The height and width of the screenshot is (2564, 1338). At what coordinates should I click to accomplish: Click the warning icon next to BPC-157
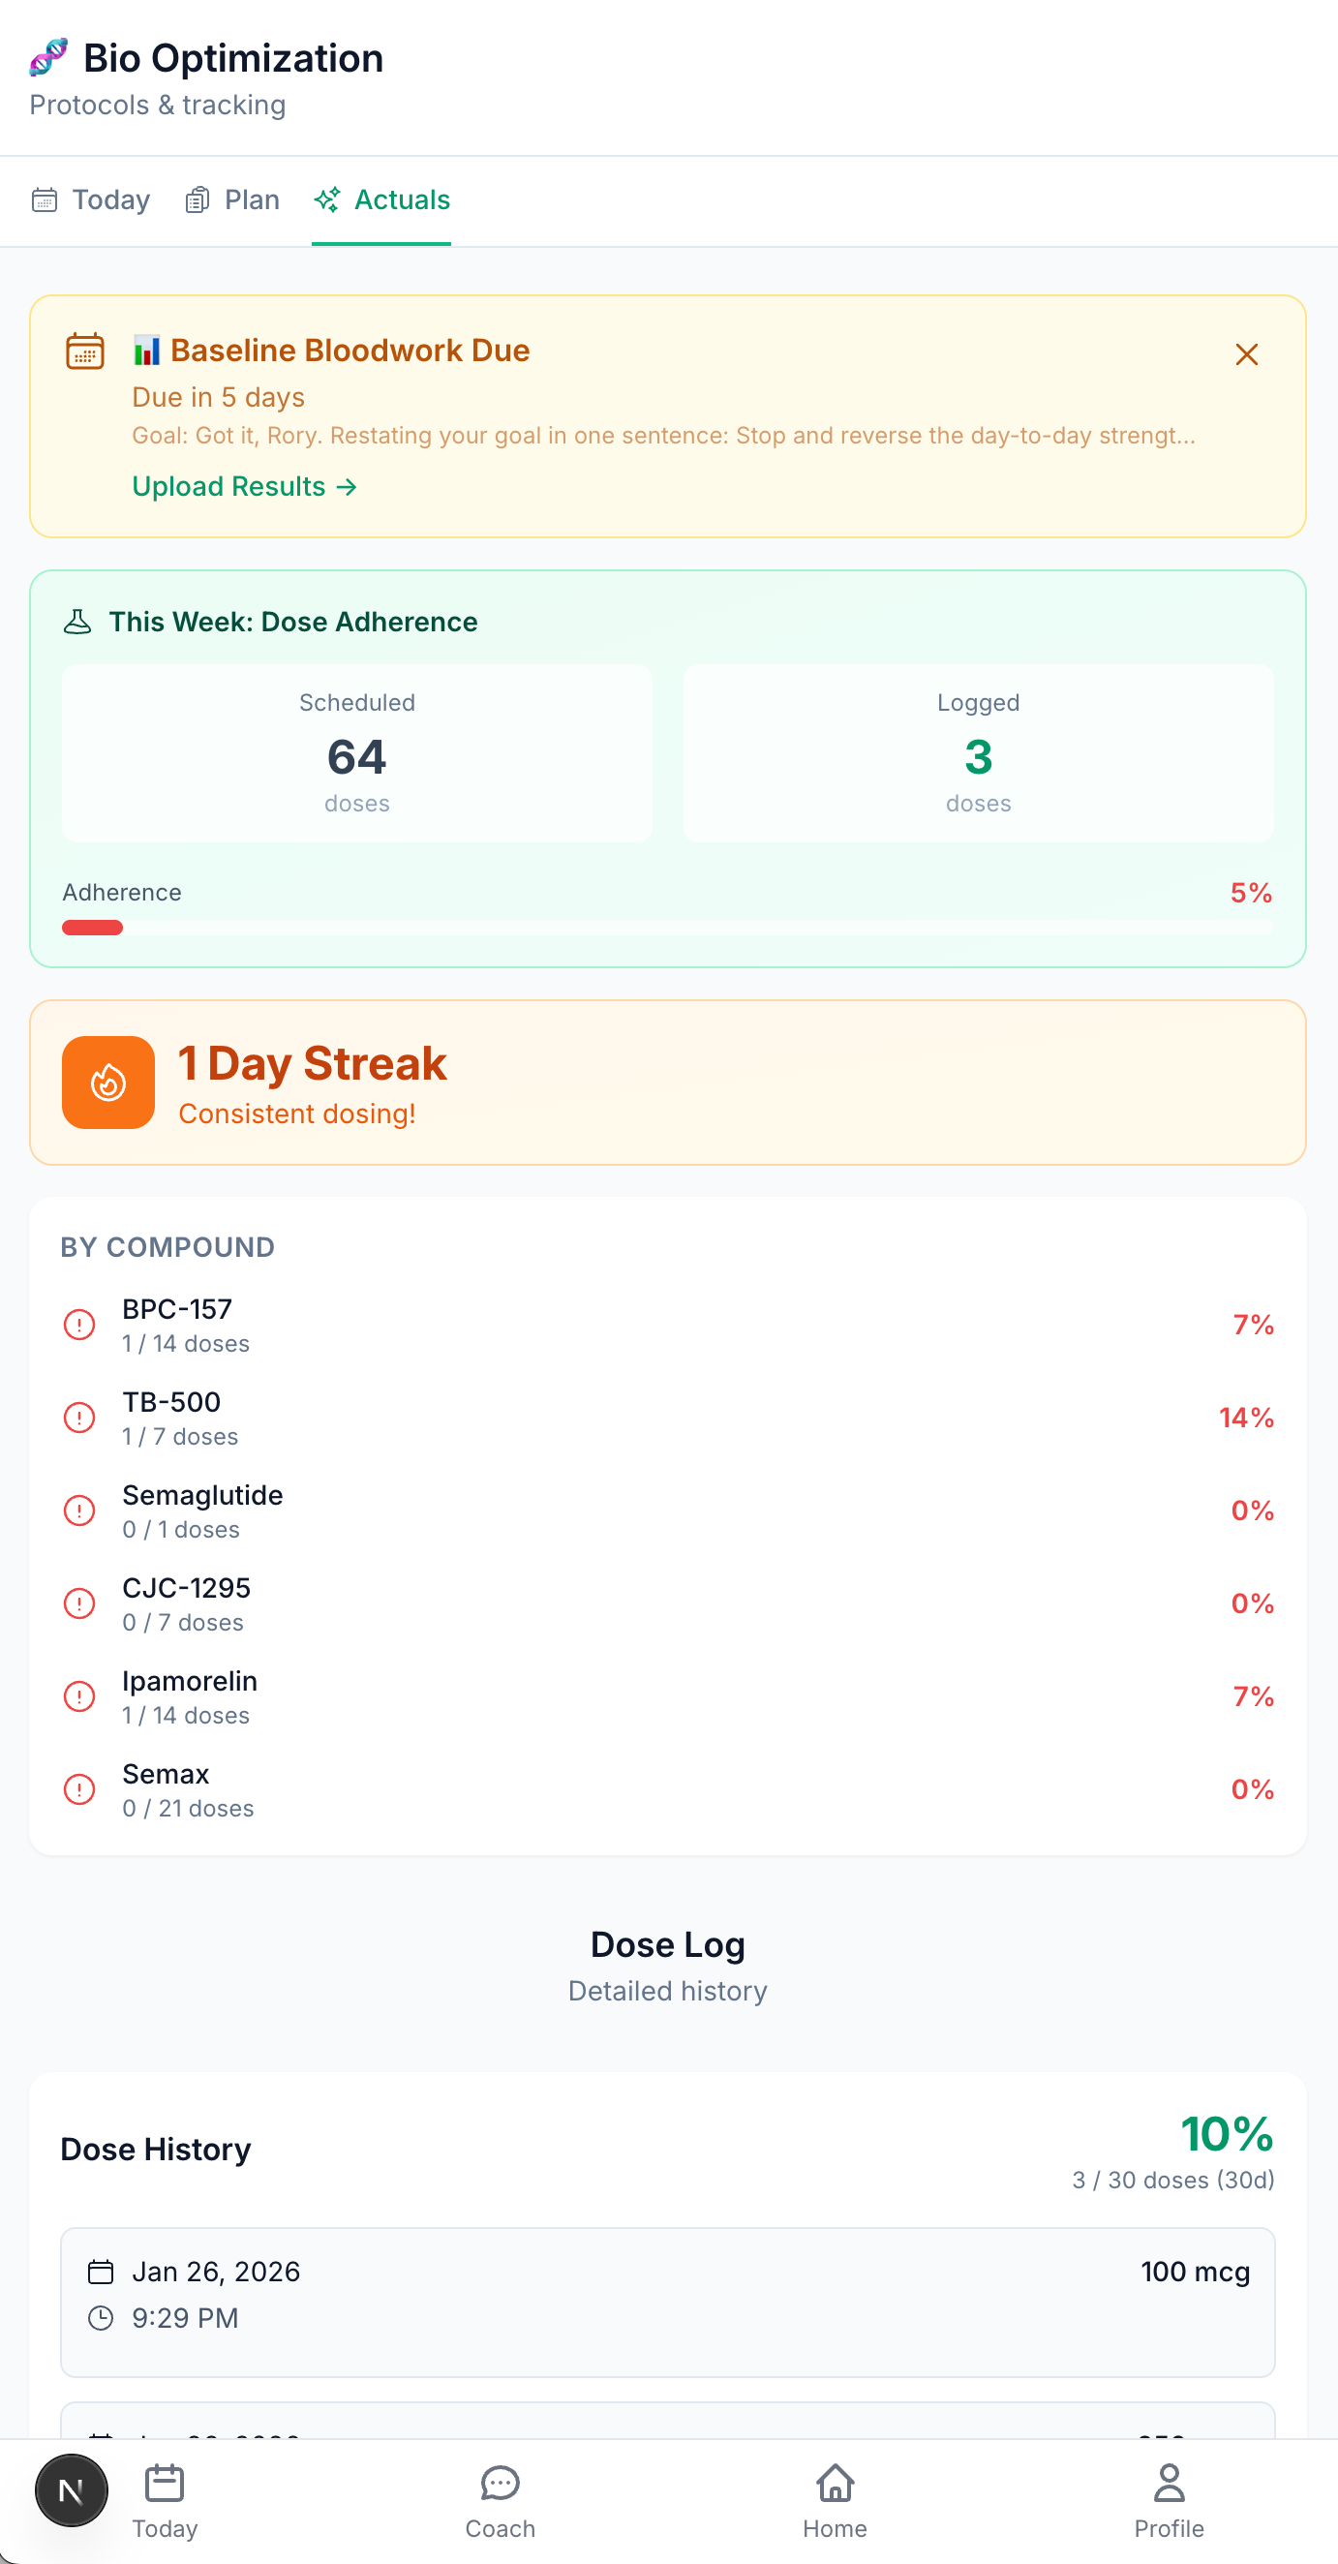coord(79,1325)
